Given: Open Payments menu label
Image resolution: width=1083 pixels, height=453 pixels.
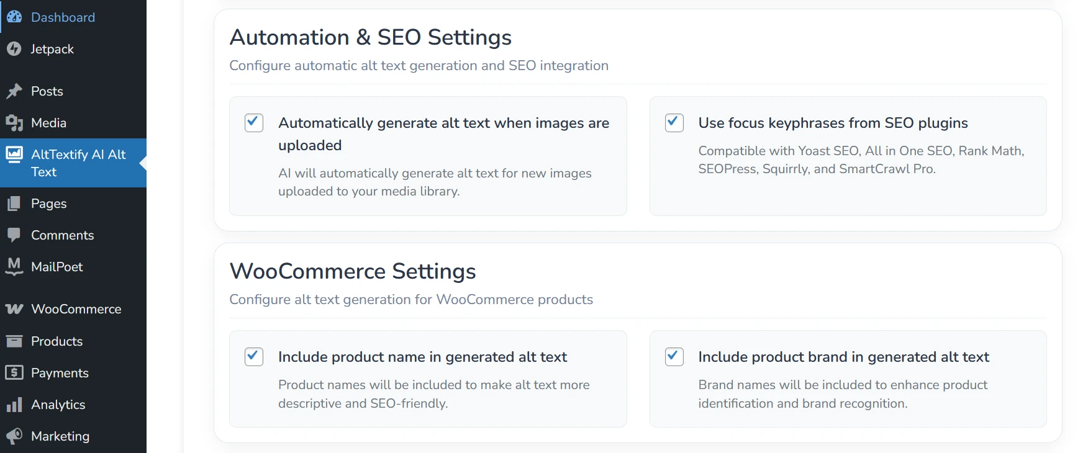Looking at the screenshot, I should (x=60, y=373).
